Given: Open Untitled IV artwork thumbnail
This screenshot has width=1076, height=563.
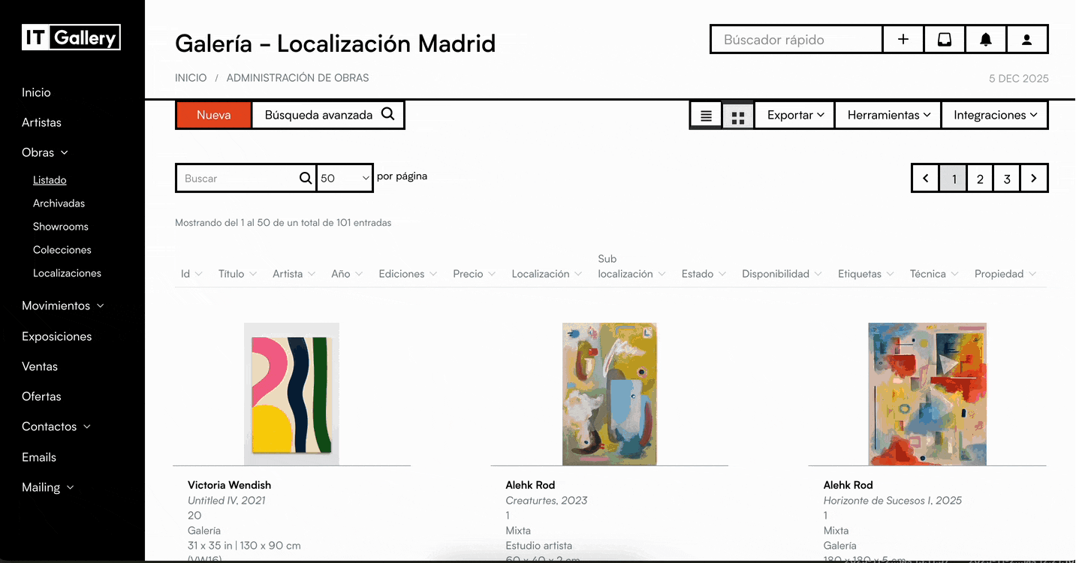Looking at the screenshot, I should (291, 394).
